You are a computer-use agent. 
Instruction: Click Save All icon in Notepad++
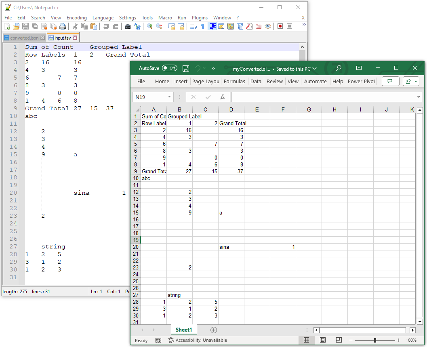[35, 26]
